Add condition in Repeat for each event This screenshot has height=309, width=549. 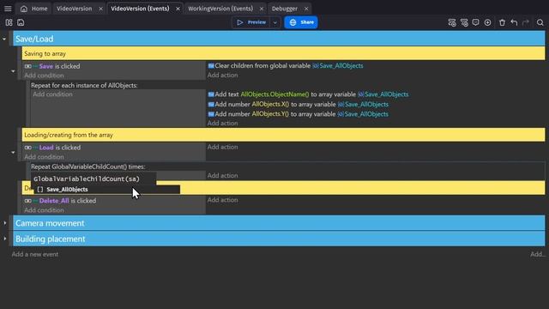pyautogui.click(x=52, y=94)
